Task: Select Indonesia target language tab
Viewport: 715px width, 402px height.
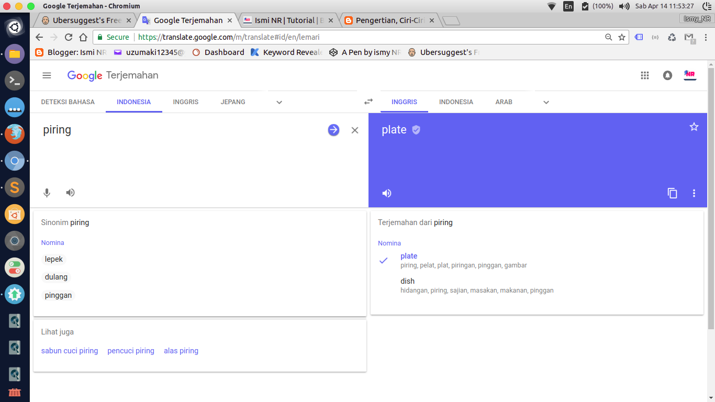Action: click(x=456, y=102)
